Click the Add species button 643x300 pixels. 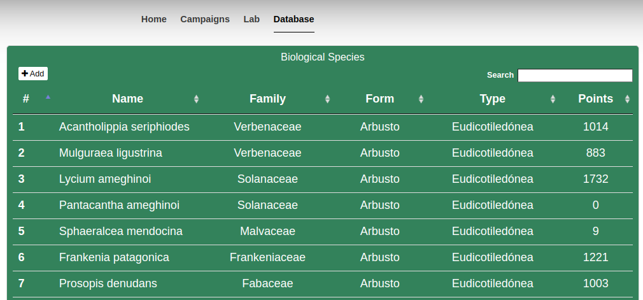[x=33, y=74]
